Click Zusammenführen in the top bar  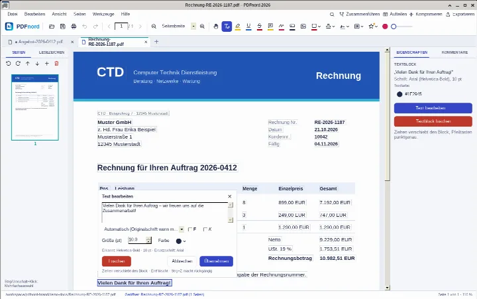coord(360,15)
